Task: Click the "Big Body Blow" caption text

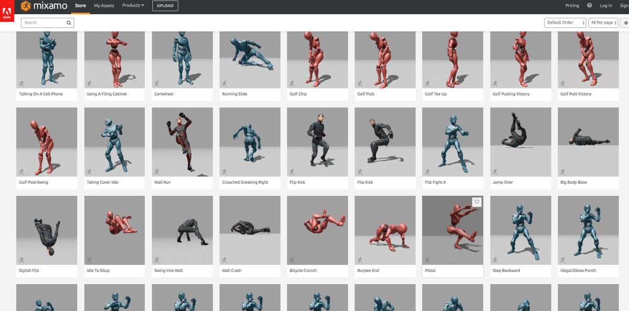Action: (574, 182)
